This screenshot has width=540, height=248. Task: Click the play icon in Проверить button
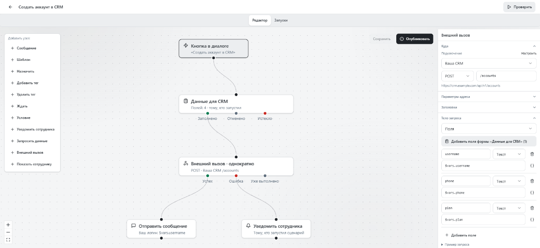point(509,7)
